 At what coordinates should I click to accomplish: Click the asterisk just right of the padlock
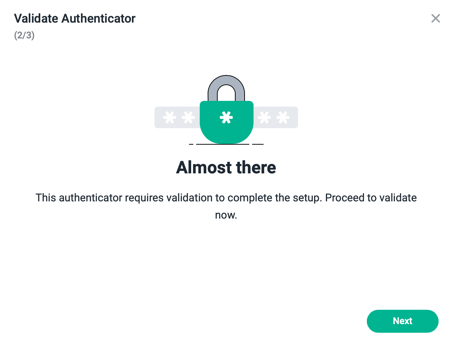click(x=264, y=118)
